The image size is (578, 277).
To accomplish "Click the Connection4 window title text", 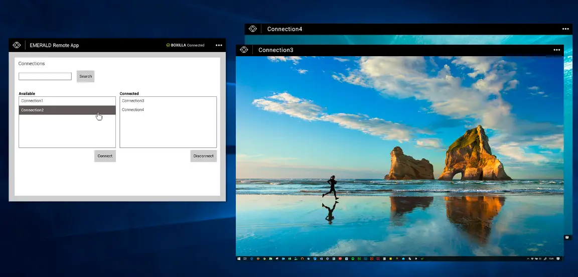I will coord(284,29).
